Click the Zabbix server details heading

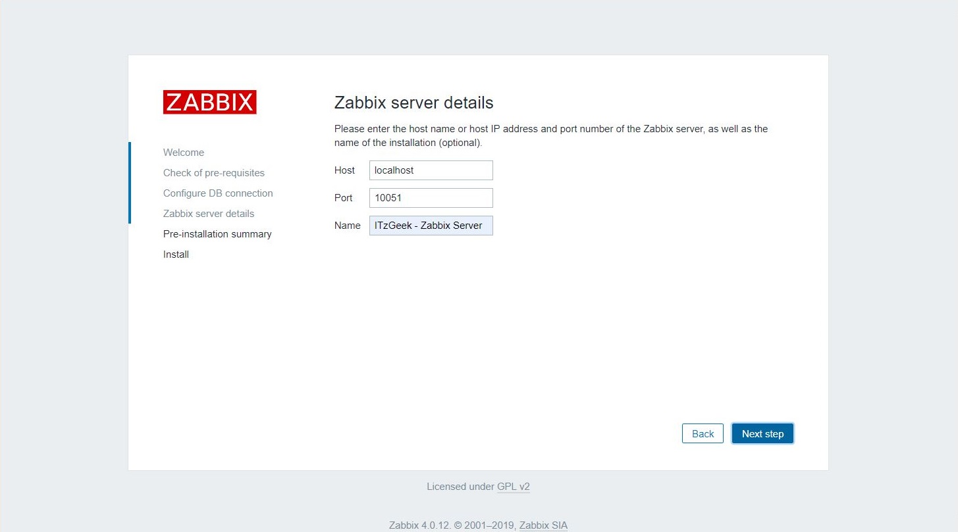click(414, 103)
